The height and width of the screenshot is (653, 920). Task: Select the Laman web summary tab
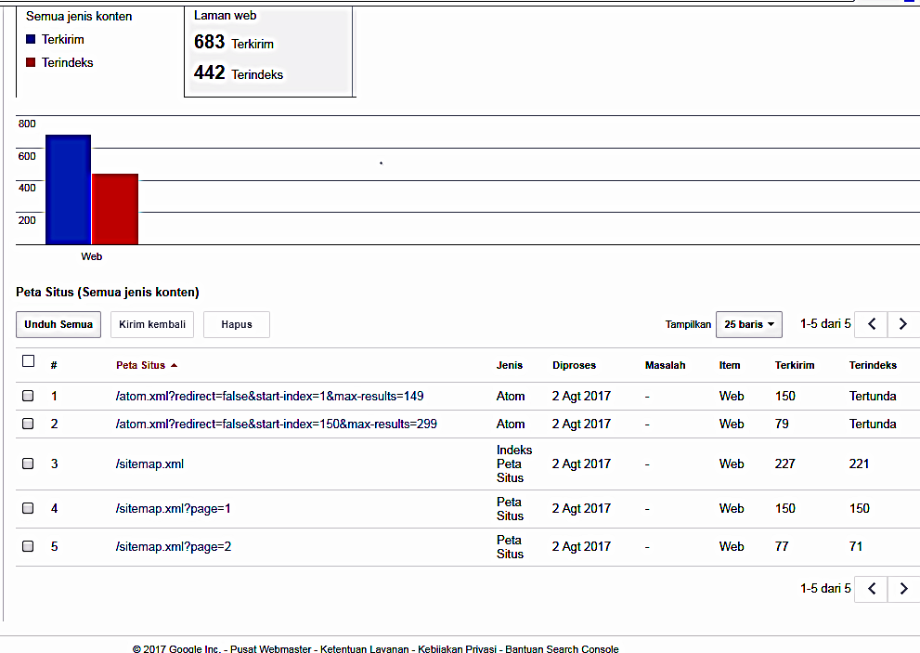(270, 52)
